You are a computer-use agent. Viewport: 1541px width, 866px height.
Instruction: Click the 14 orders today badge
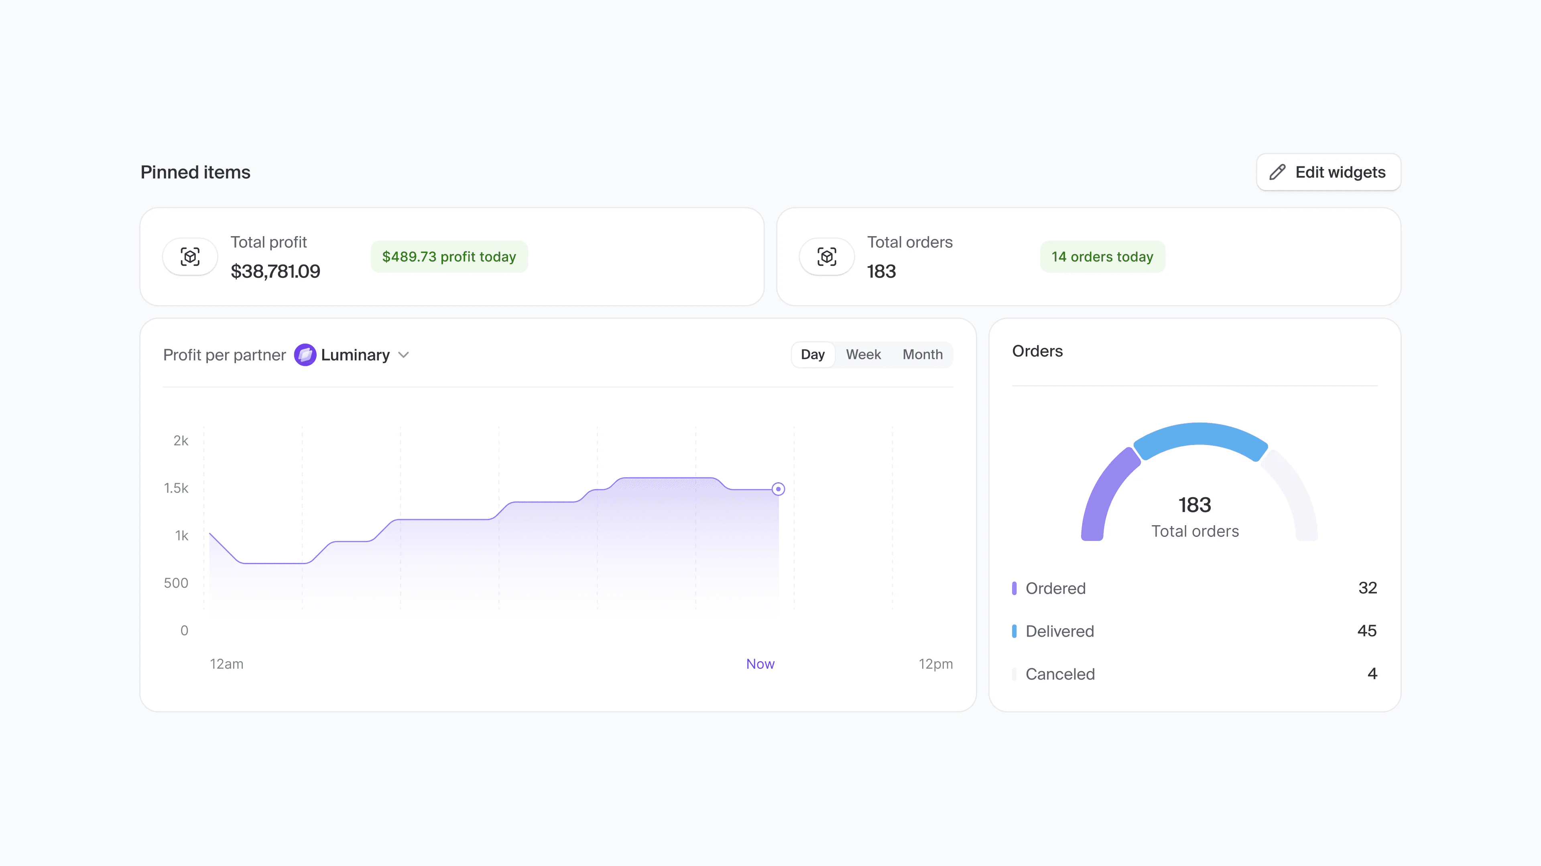click(1102, 257)
